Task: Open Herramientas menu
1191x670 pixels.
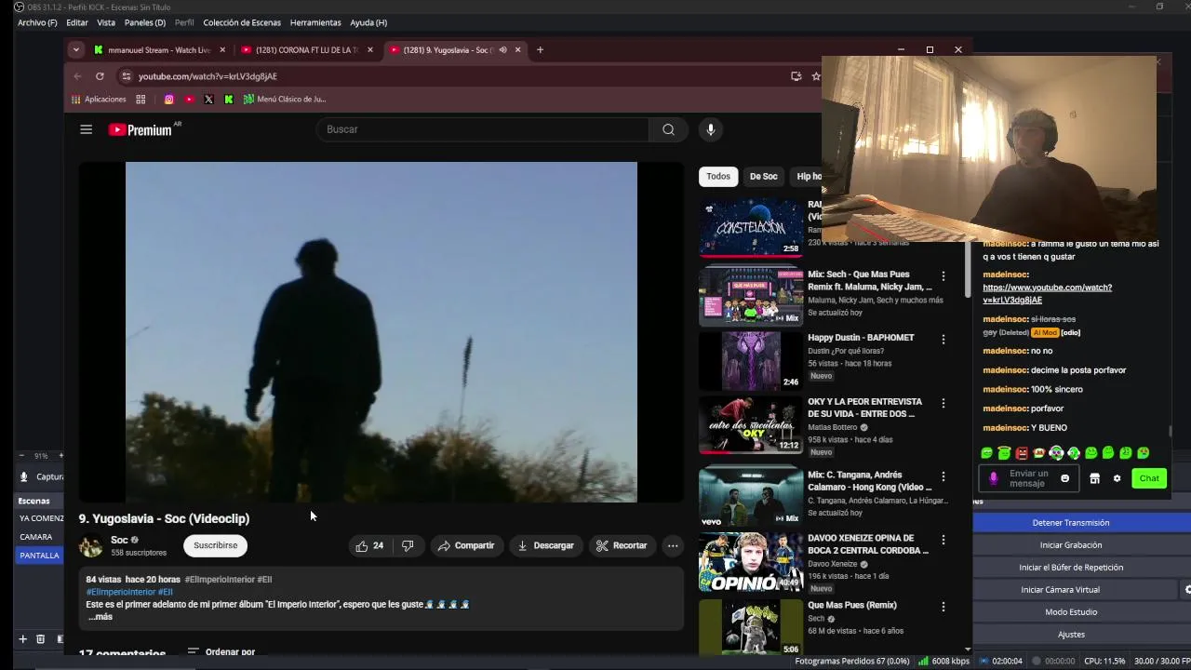Action: pos(315,22)
